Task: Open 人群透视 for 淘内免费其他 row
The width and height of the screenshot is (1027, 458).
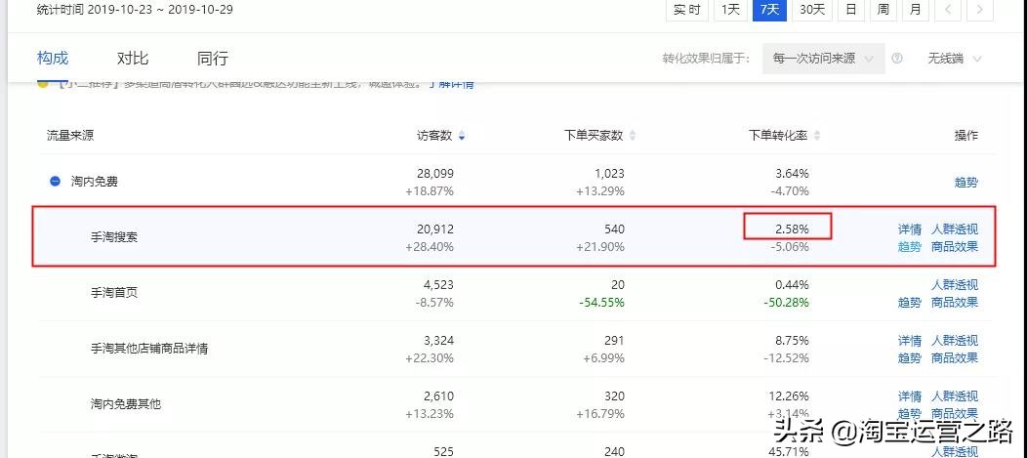Action: tap(955, 396)
